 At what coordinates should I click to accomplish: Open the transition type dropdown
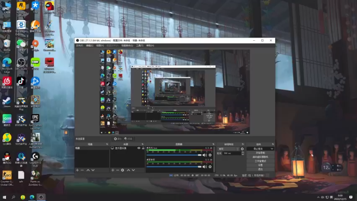(x=228, y=149)
